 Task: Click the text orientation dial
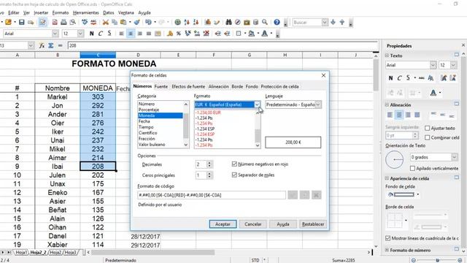[x=394, y=160]
